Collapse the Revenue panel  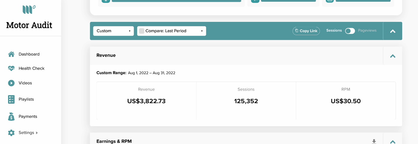click(393, 56)
